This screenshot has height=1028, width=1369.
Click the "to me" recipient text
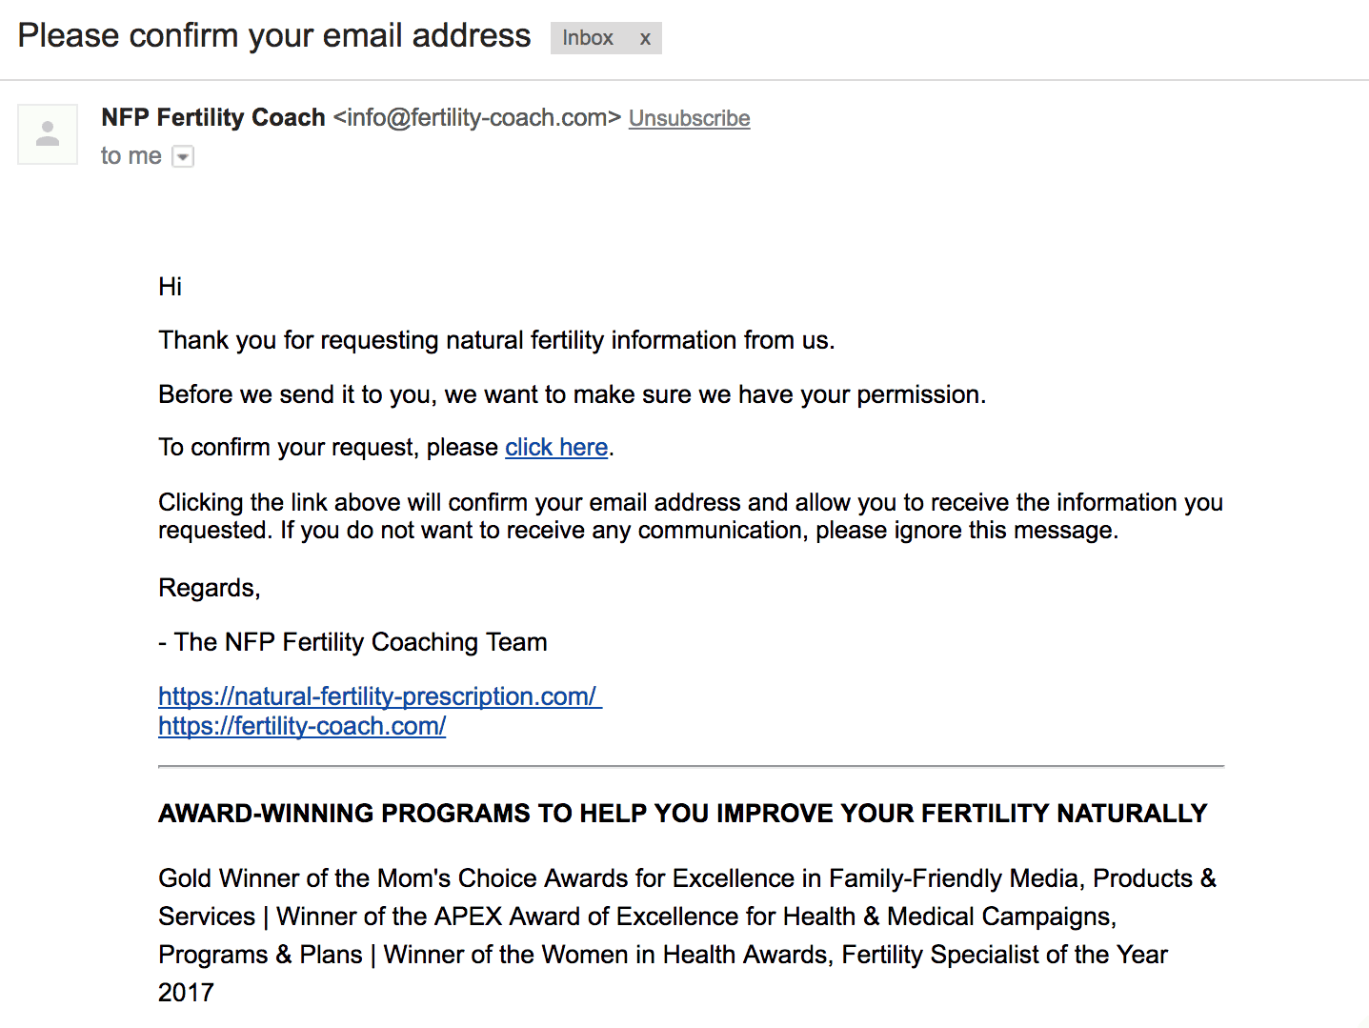point(131,155)
